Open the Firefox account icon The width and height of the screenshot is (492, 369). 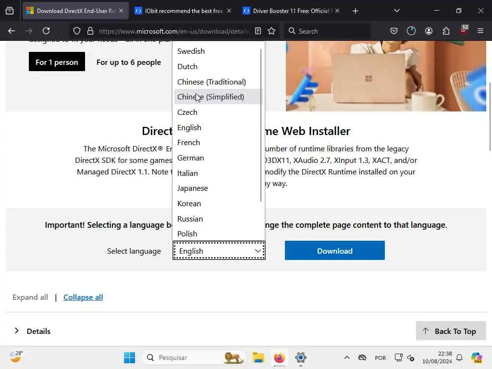click(429, 31)
